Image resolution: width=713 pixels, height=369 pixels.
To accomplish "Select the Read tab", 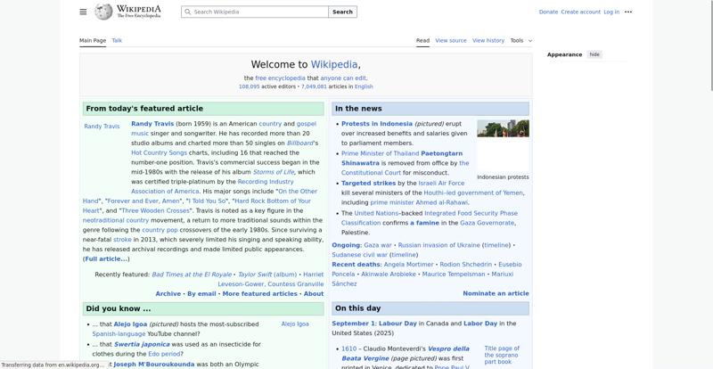I will [x=422, y=40].
